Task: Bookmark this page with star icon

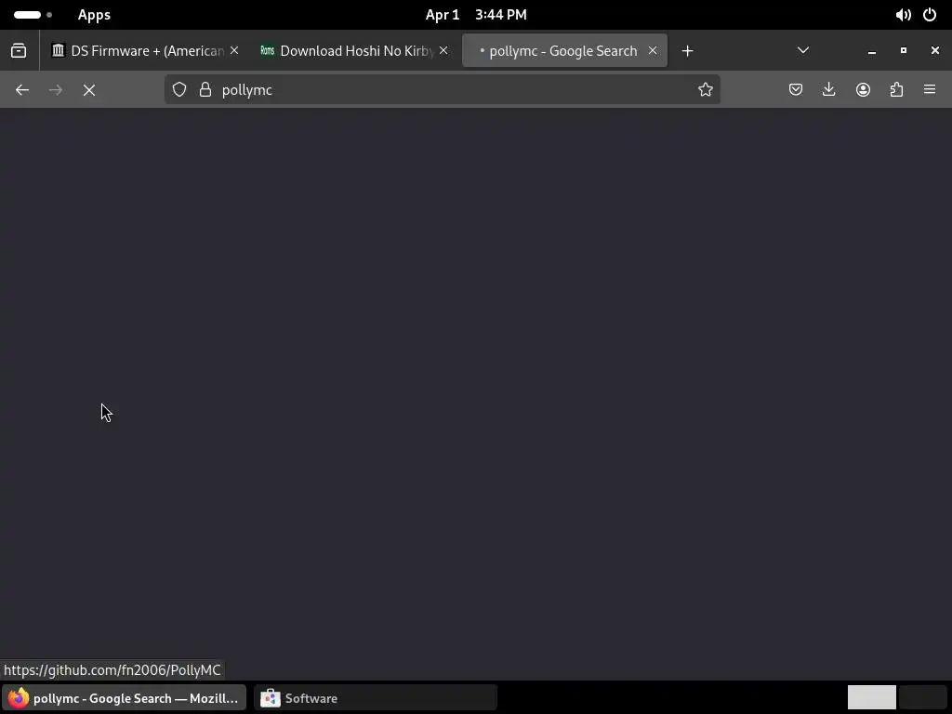Action: 705,90
